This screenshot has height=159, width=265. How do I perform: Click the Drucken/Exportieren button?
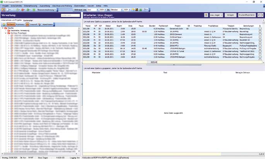pos(246,15)
